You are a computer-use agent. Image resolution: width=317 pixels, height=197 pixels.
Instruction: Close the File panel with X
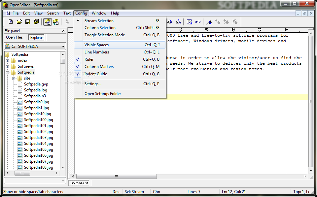click(x=63, y=31)
